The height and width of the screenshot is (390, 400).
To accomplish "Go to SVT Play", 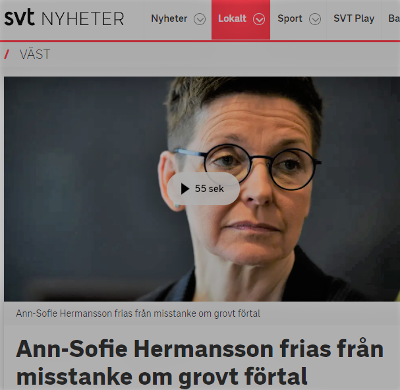I will point(354,18).
